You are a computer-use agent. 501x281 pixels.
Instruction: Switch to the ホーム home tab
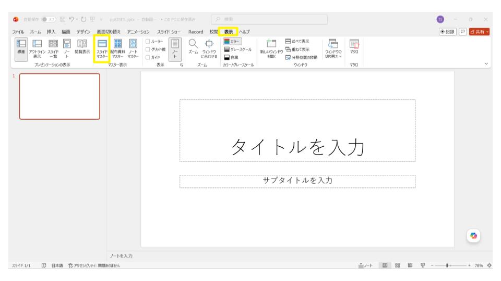point(35,32)
